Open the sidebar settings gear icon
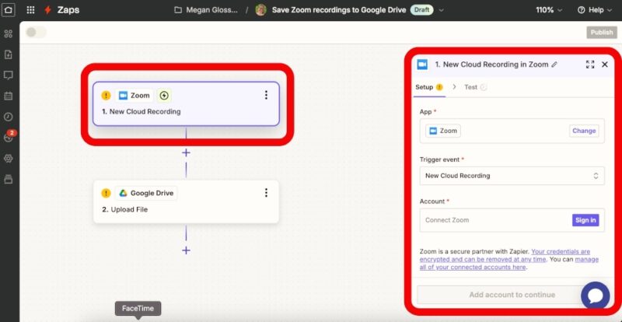 (9, 159)
